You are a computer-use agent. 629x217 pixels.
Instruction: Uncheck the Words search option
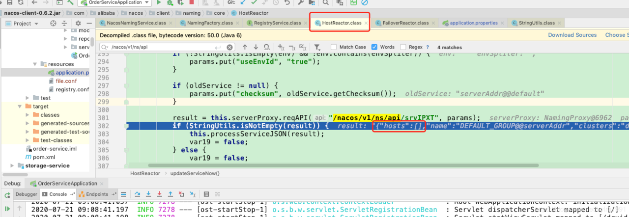[374, 47]
